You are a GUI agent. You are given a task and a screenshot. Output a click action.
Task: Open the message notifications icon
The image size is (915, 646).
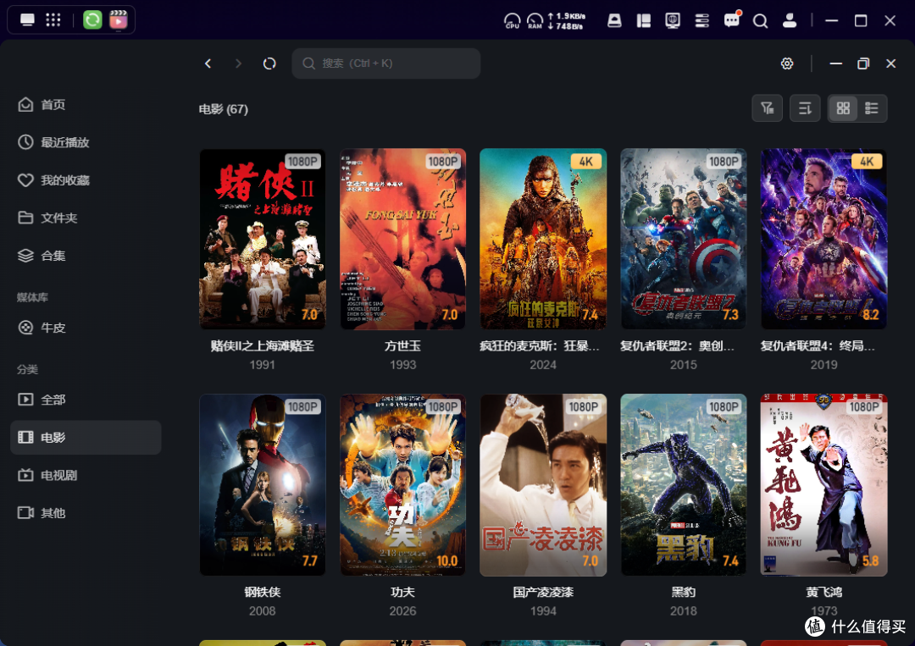point(731,20)
